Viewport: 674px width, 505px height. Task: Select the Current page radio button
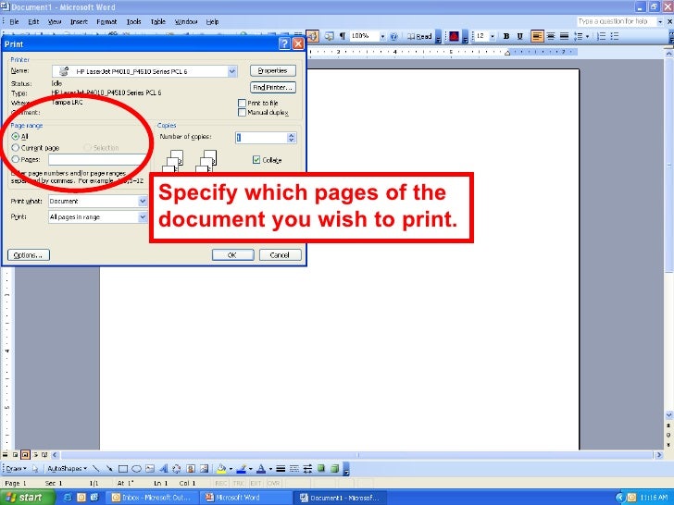[16, 148]
